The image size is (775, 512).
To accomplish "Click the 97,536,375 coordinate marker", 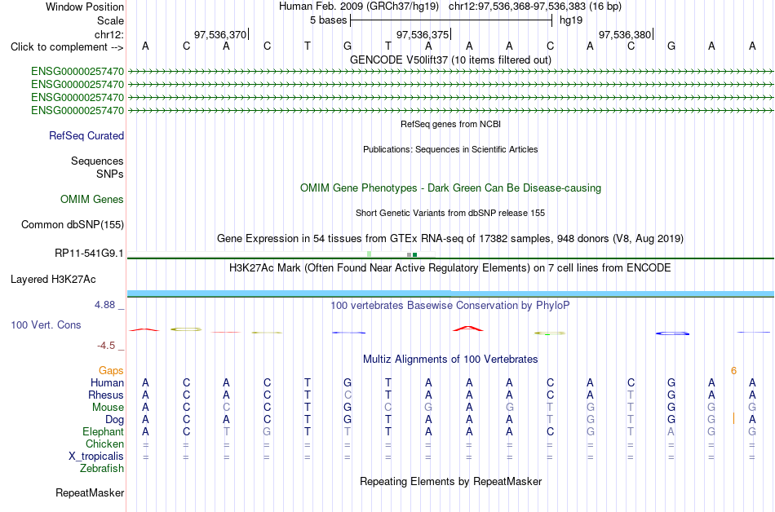I will pyautogui.click(x=423, y=34).
